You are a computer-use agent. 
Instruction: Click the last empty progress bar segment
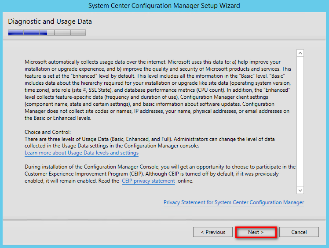78,32
